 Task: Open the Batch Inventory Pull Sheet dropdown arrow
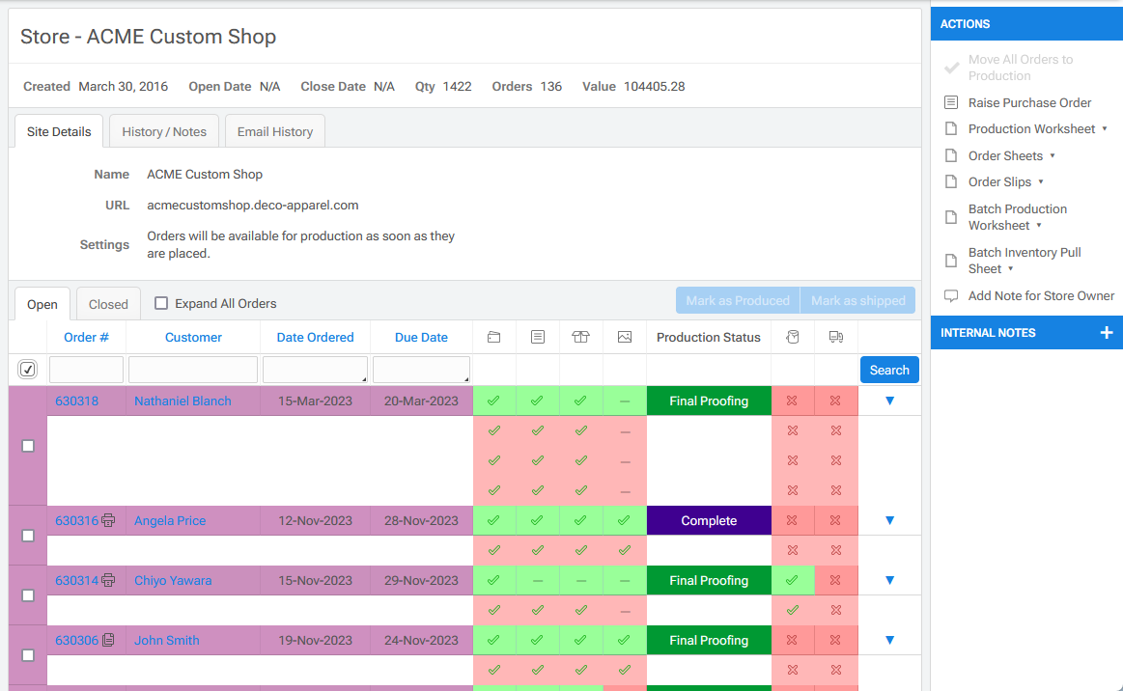click(1011, 269)
